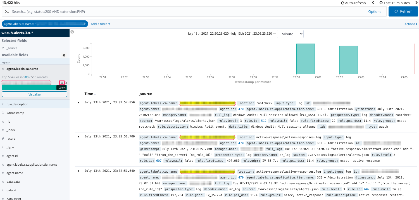The width and height of the screenshot is (419, 200).
Task: Go to previous time window arrow
Action: (373, 3)
